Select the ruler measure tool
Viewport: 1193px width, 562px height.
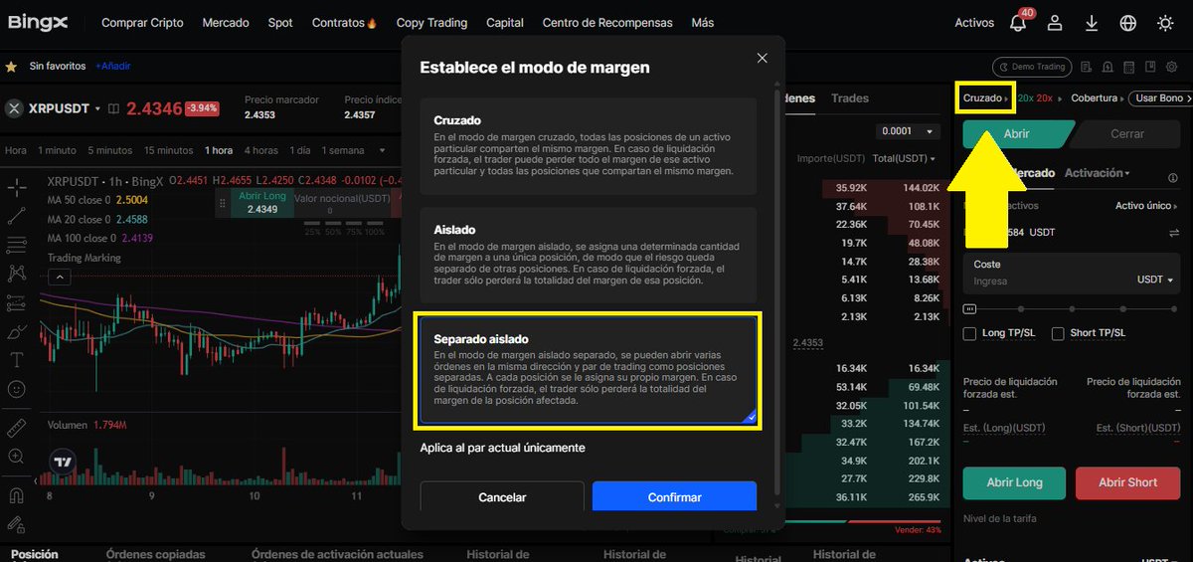click(x=16, y=428)
